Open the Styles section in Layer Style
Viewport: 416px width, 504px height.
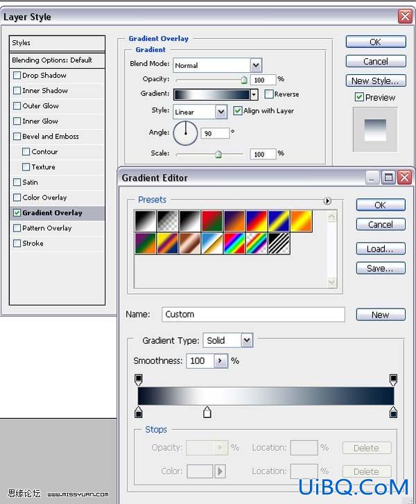point(58,43)
